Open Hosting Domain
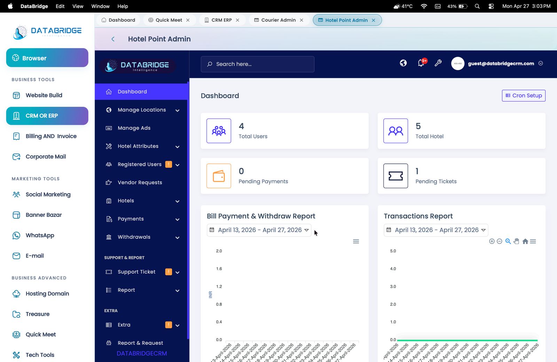This screenshot has width=557, height=362. pyautogui.click(x=47, y=294)
